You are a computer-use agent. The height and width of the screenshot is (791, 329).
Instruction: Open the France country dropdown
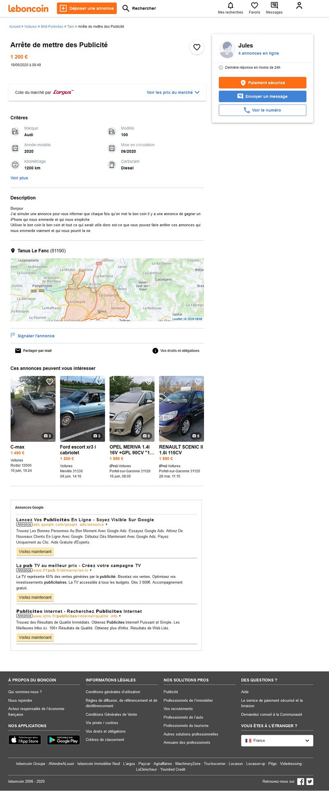tap(277, 740)
